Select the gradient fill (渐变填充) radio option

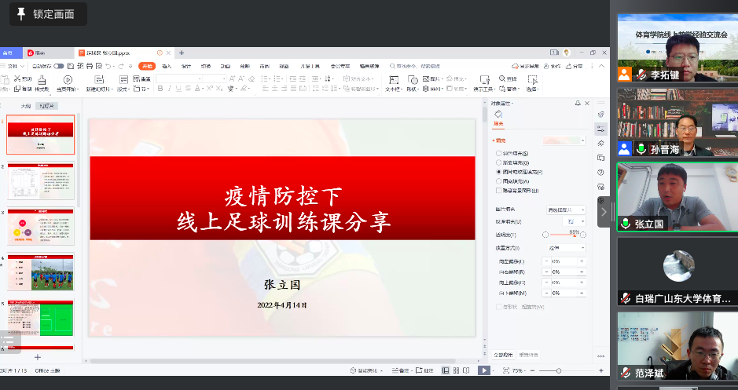[498, 162]
